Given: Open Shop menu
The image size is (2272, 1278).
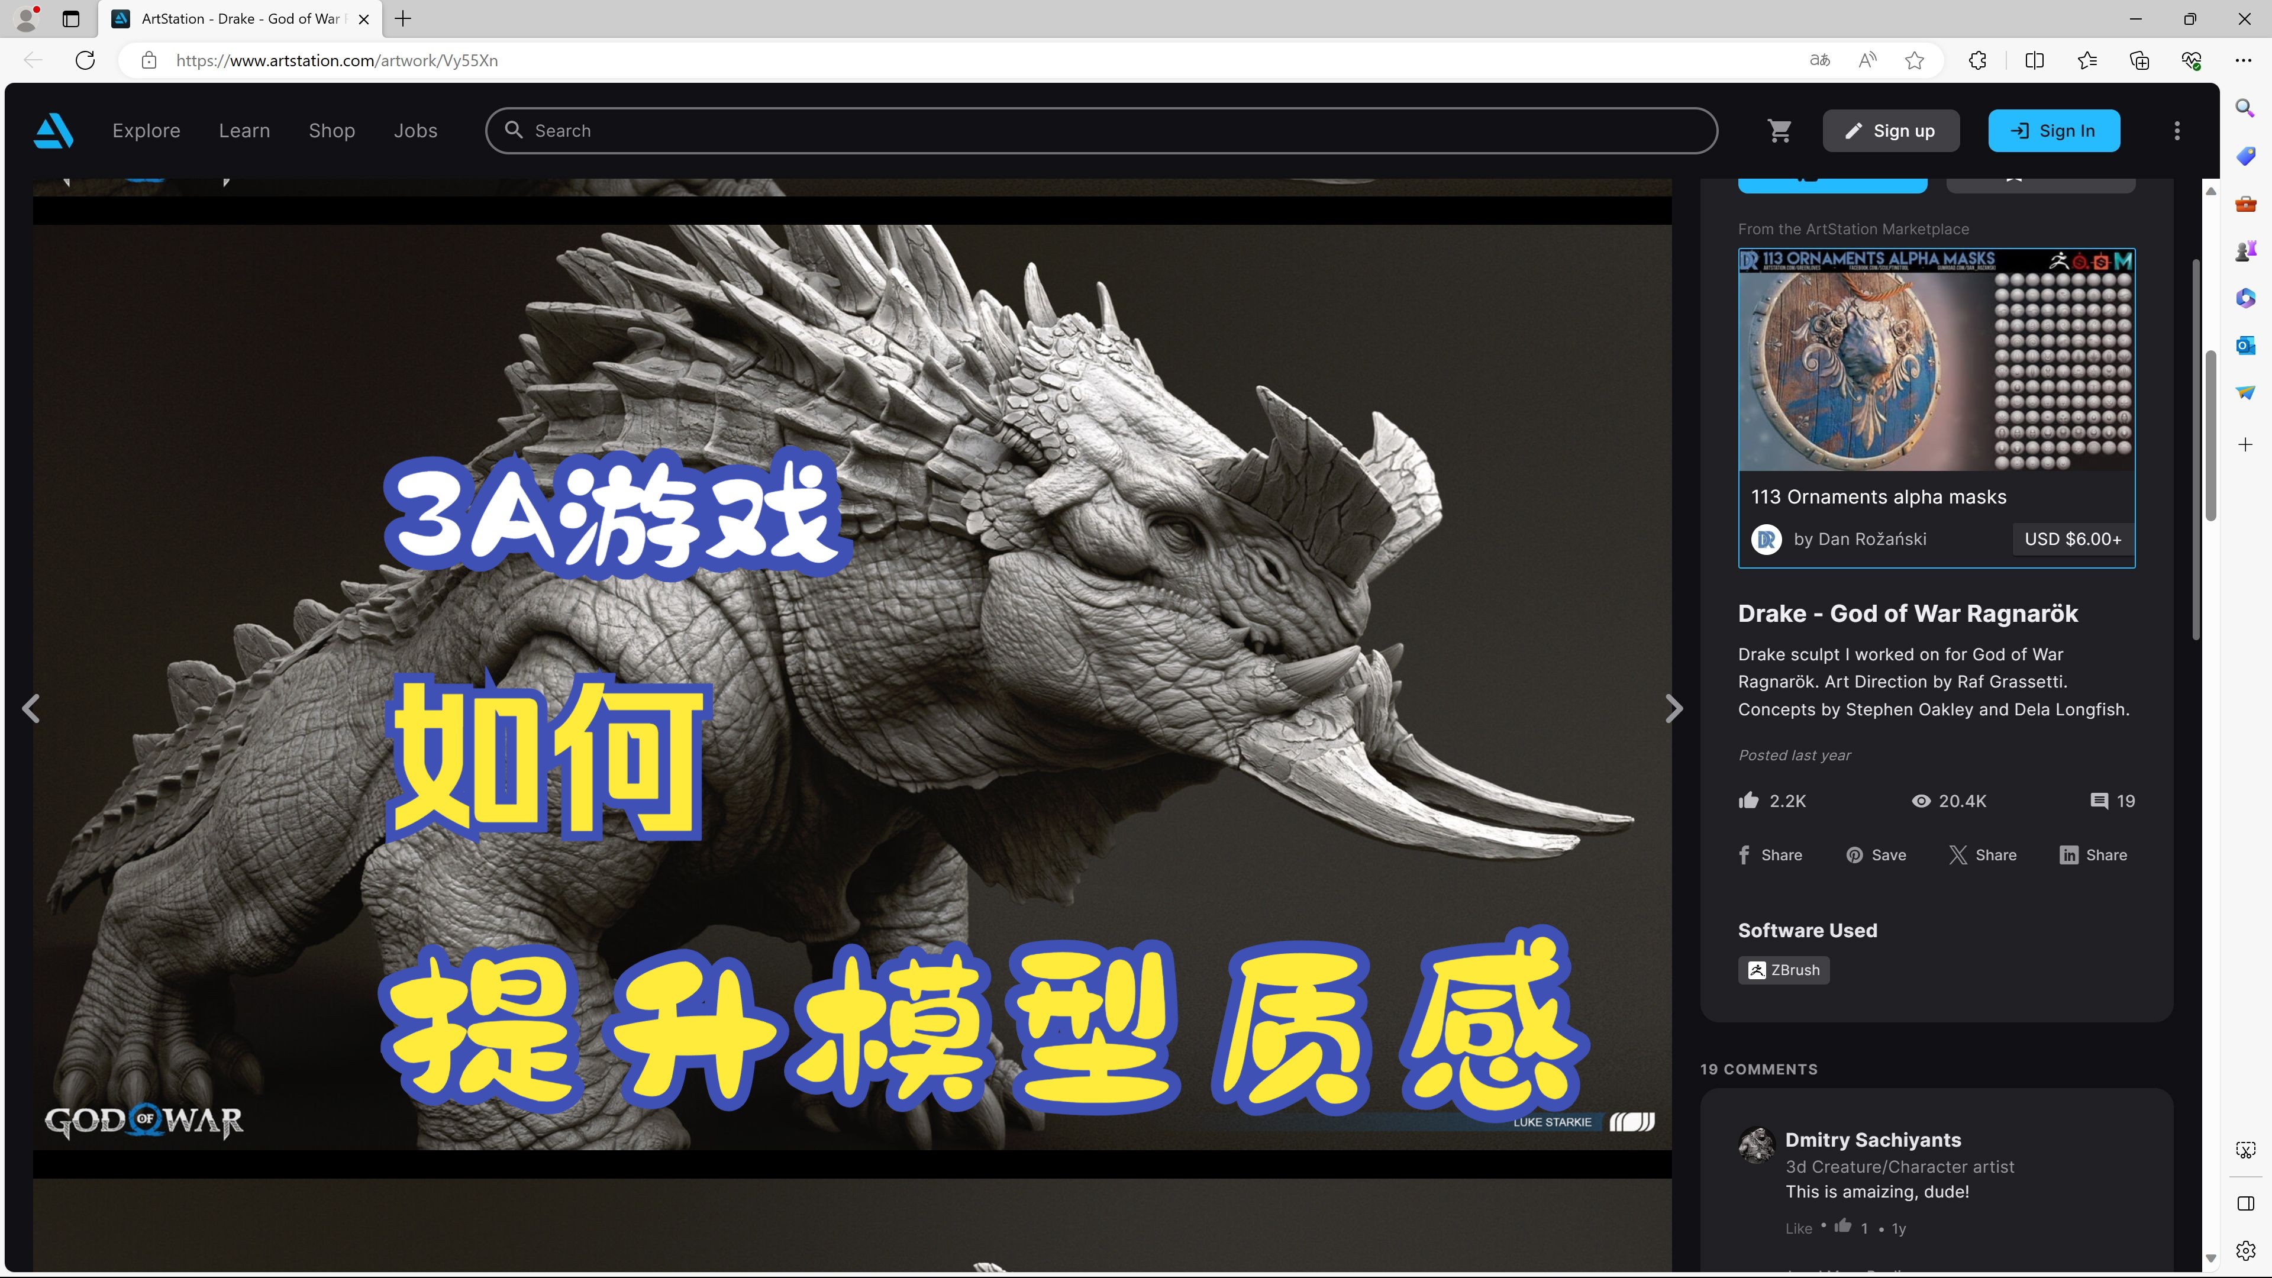Looking at the screenshot, I should click(331, 131).
